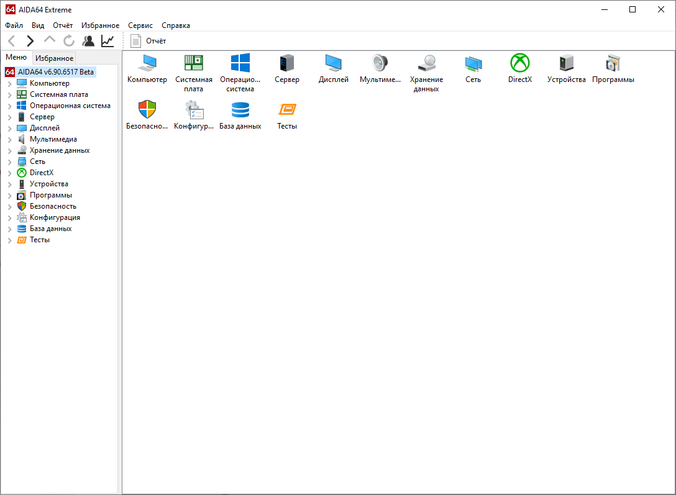
Task: Open the Сервис menu
Action: [140, 25]
